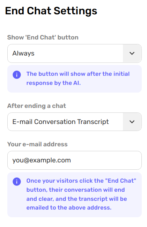
Task: Click into the 'you@example.com' e-mail field
Action: point(74,160)
